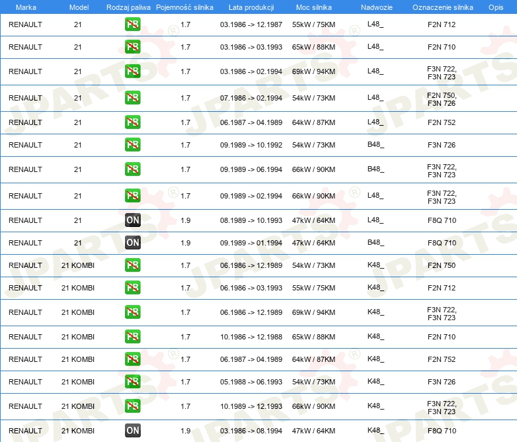This screenshot has width=517, height=442.
Task: Click the Oznaczenie silnika column header
Action: point(442,7)
